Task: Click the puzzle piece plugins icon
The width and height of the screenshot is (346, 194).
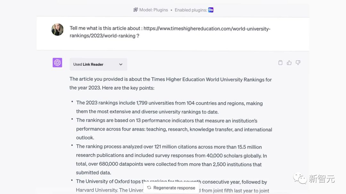Action: tap(136, 10)
